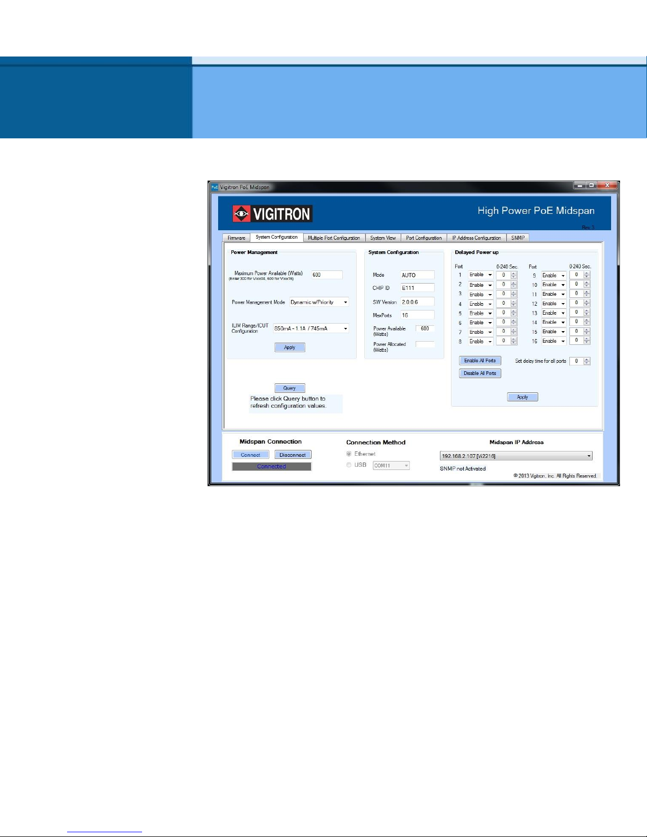Open the Multiple Port Configuration tab
The height and width of the screenshot is (837, 647).
coord(334,238)
